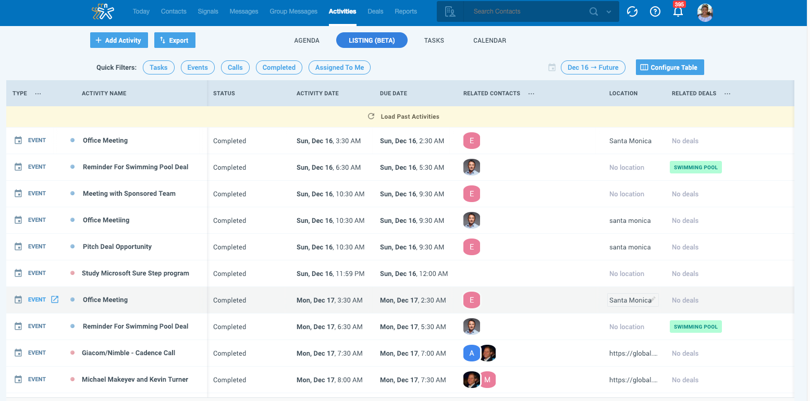Click the Export button

pyautogui.click(x=175, y=40)
